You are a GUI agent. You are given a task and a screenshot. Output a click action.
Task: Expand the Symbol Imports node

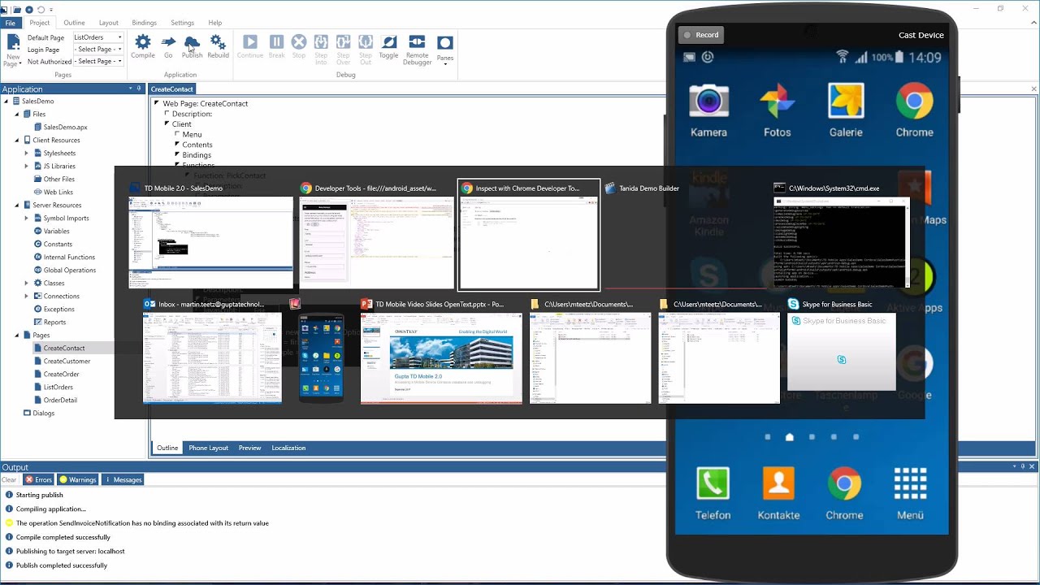(26, 218)
